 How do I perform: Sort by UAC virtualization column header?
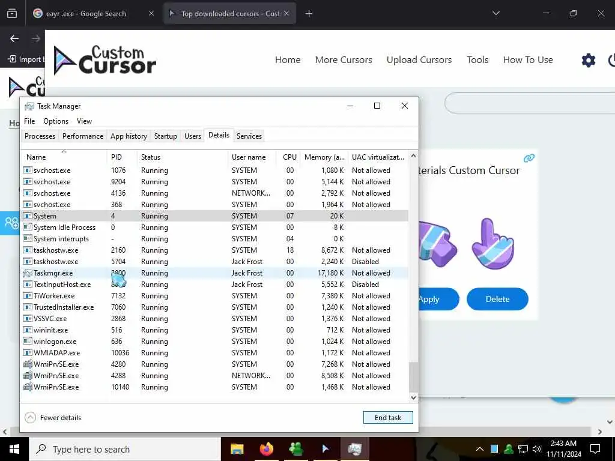(x=378, y=157)
